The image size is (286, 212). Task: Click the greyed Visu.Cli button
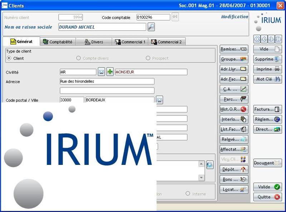(x=234, y=160)
